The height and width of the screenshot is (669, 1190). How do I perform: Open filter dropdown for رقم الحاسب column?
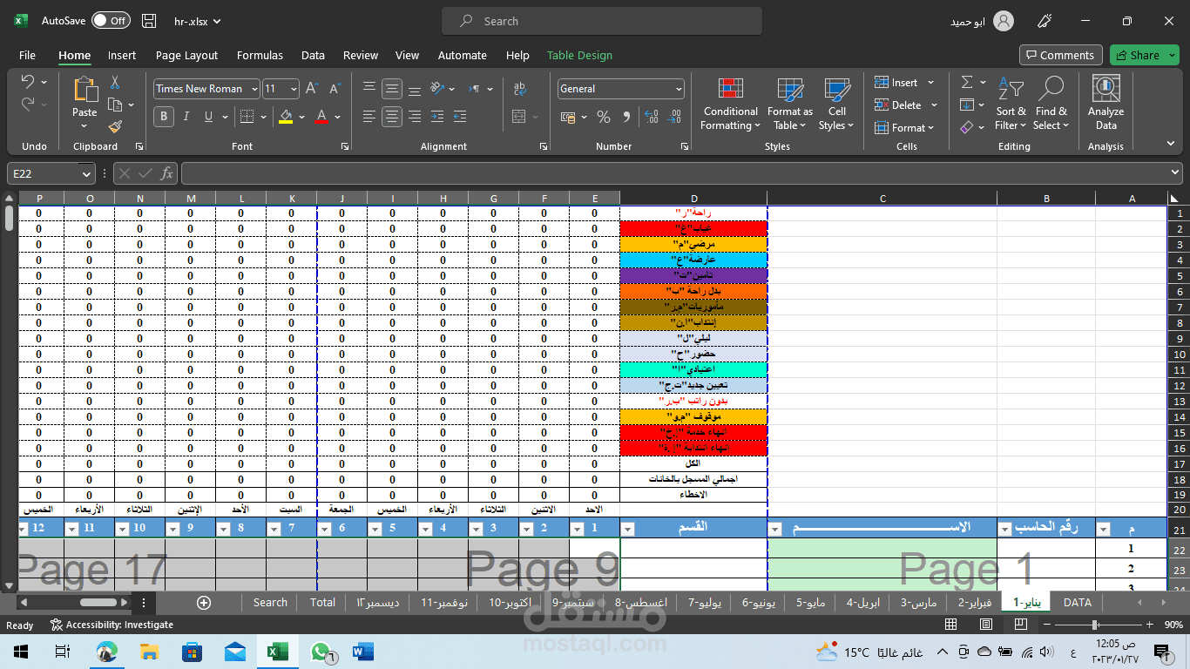(1005, 528)
